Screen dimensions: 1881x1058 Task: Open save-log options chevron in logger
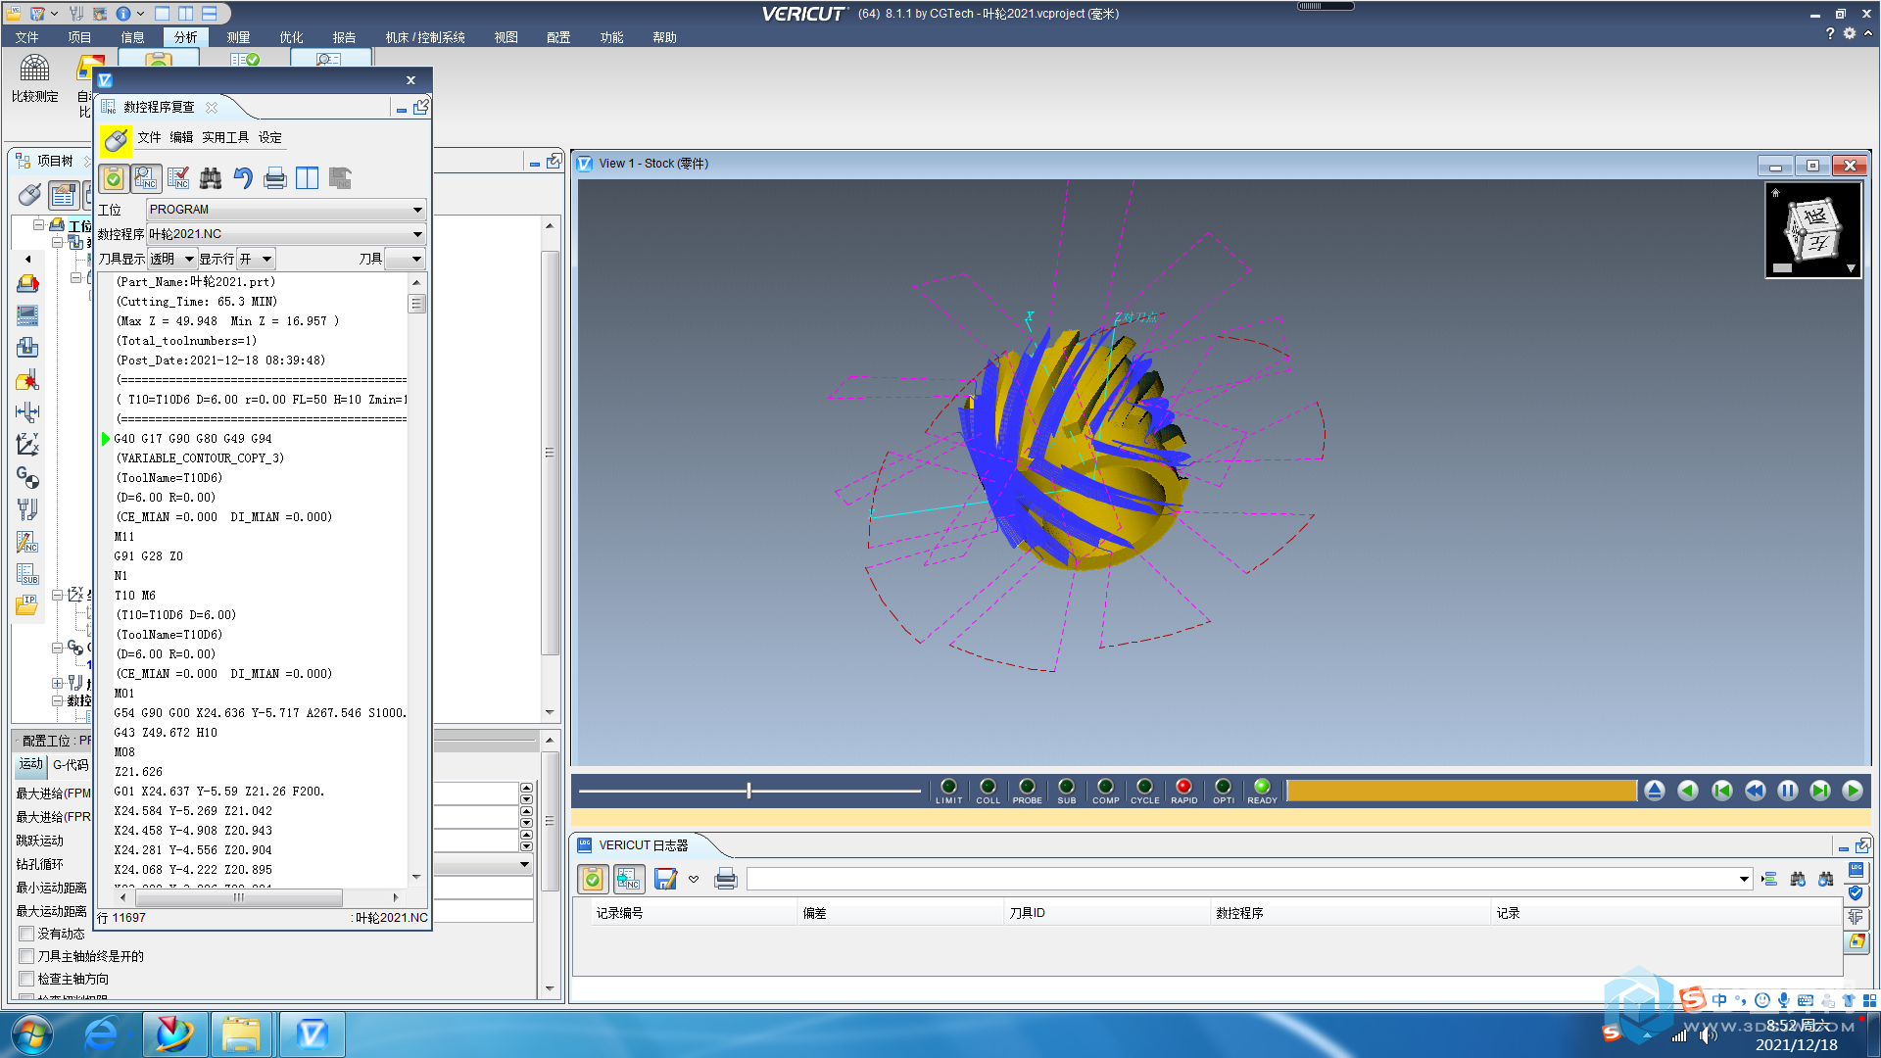coord(694,879)
